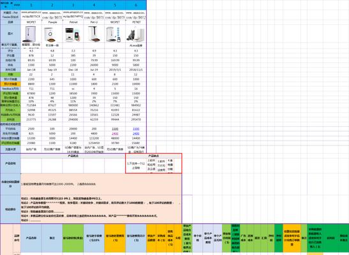Select the date cell Sep-19
Viewport: 349px width, 255px height.
pyautogui.click(x=52, y=69)
